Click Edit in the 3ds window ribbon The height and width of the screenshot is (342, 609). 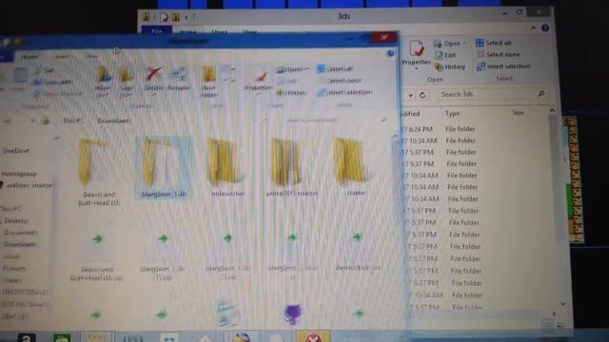pos(445,55)
